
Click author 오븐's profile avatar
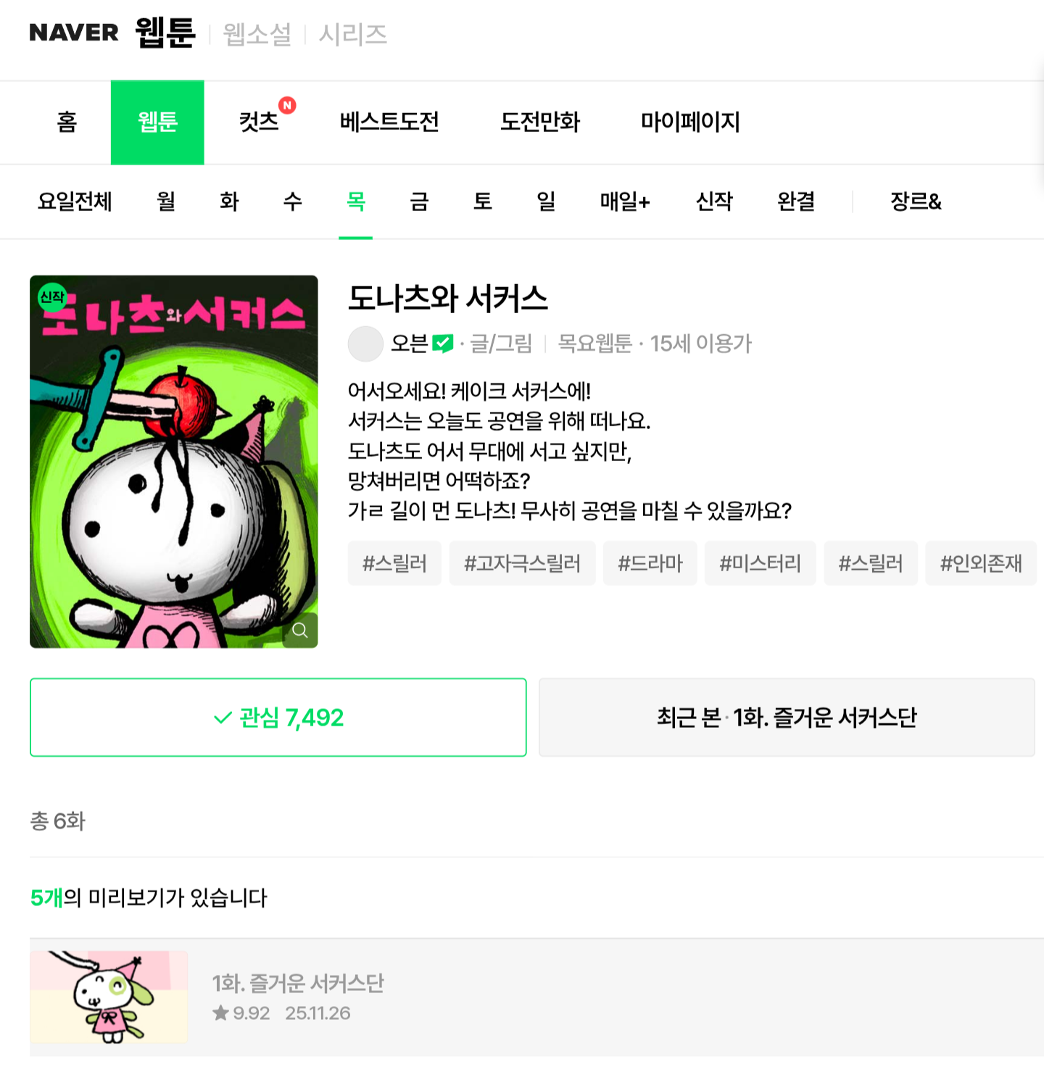click(x=365, y=344)
